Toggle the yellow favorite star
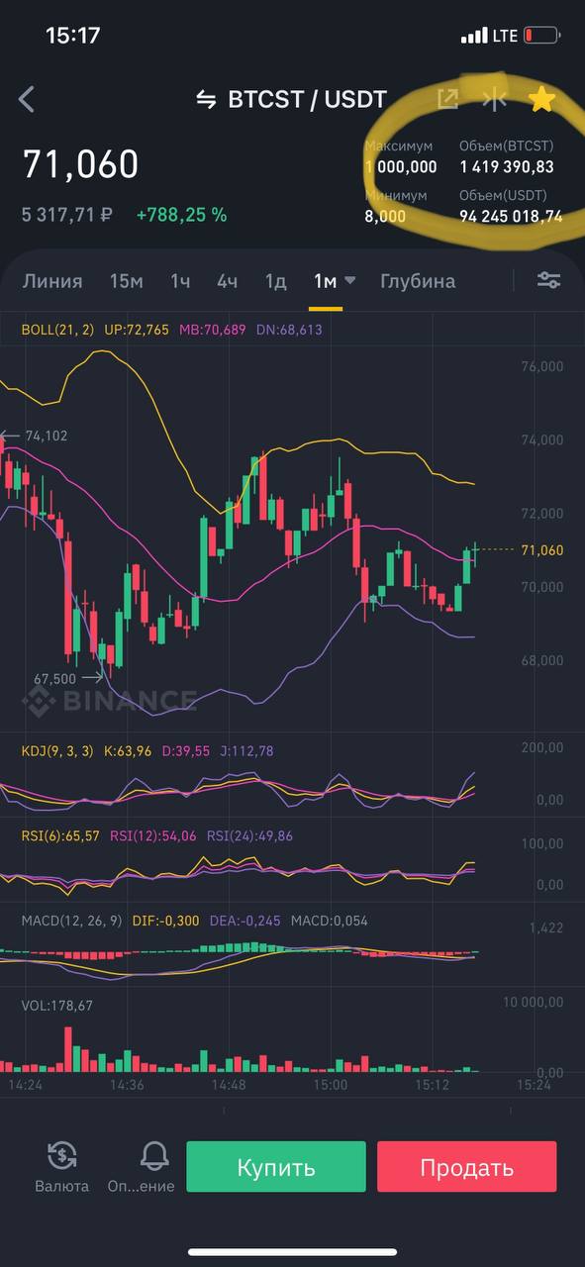 [541, 98]
